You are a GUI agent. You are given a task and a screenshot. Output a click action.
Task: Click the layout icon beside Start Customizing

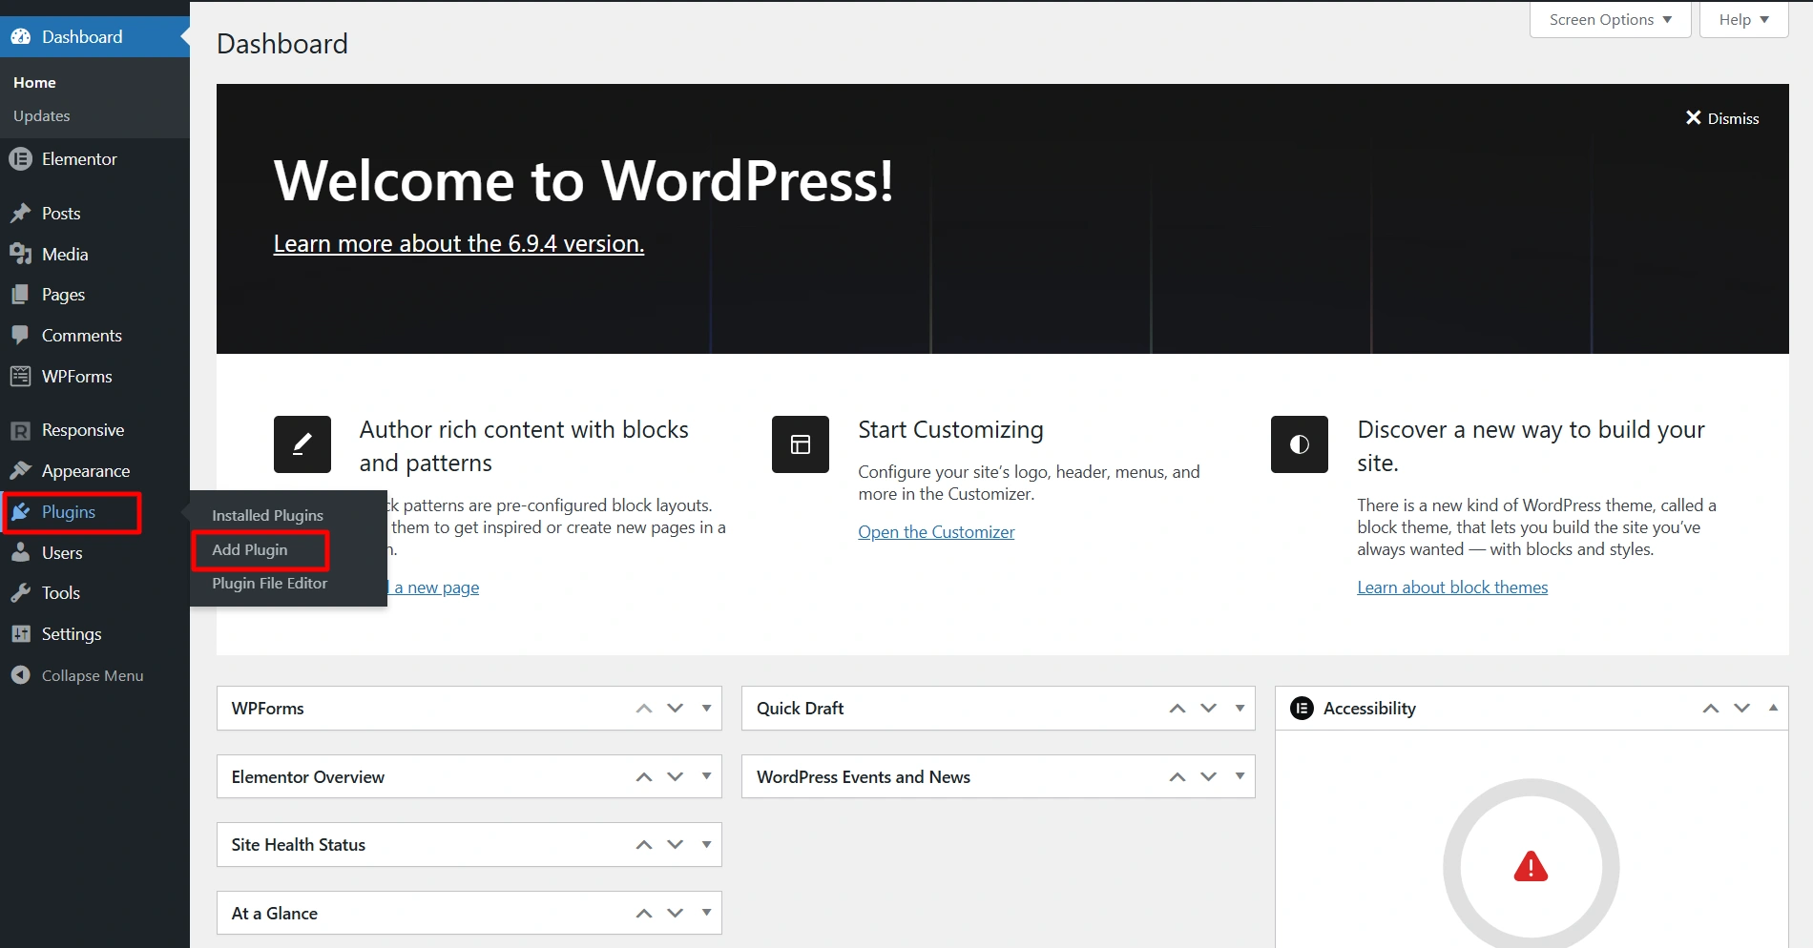[x=801, y=444]
